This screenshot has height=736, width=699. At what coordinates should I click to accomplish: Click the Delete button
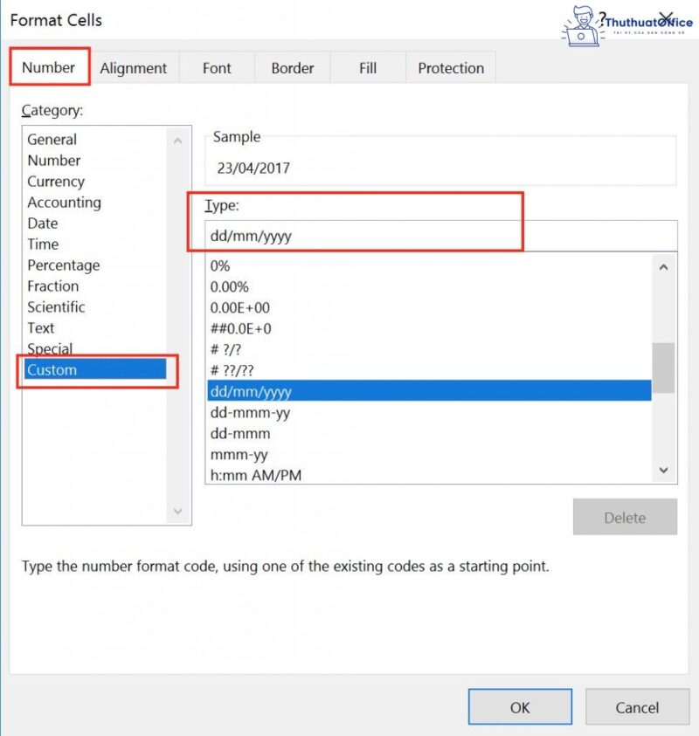[625, 517]
